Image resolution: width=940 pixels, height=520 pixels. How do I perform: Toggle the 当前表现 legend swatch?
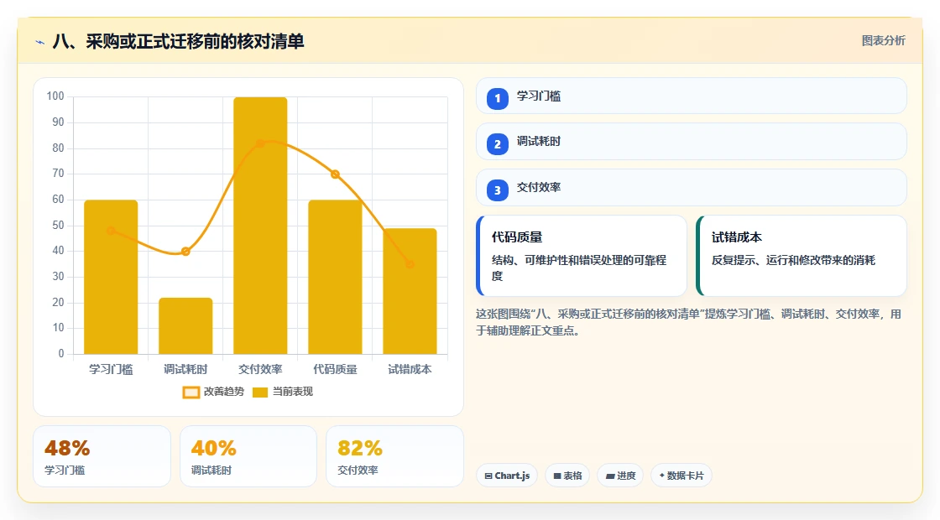(259, 393)
